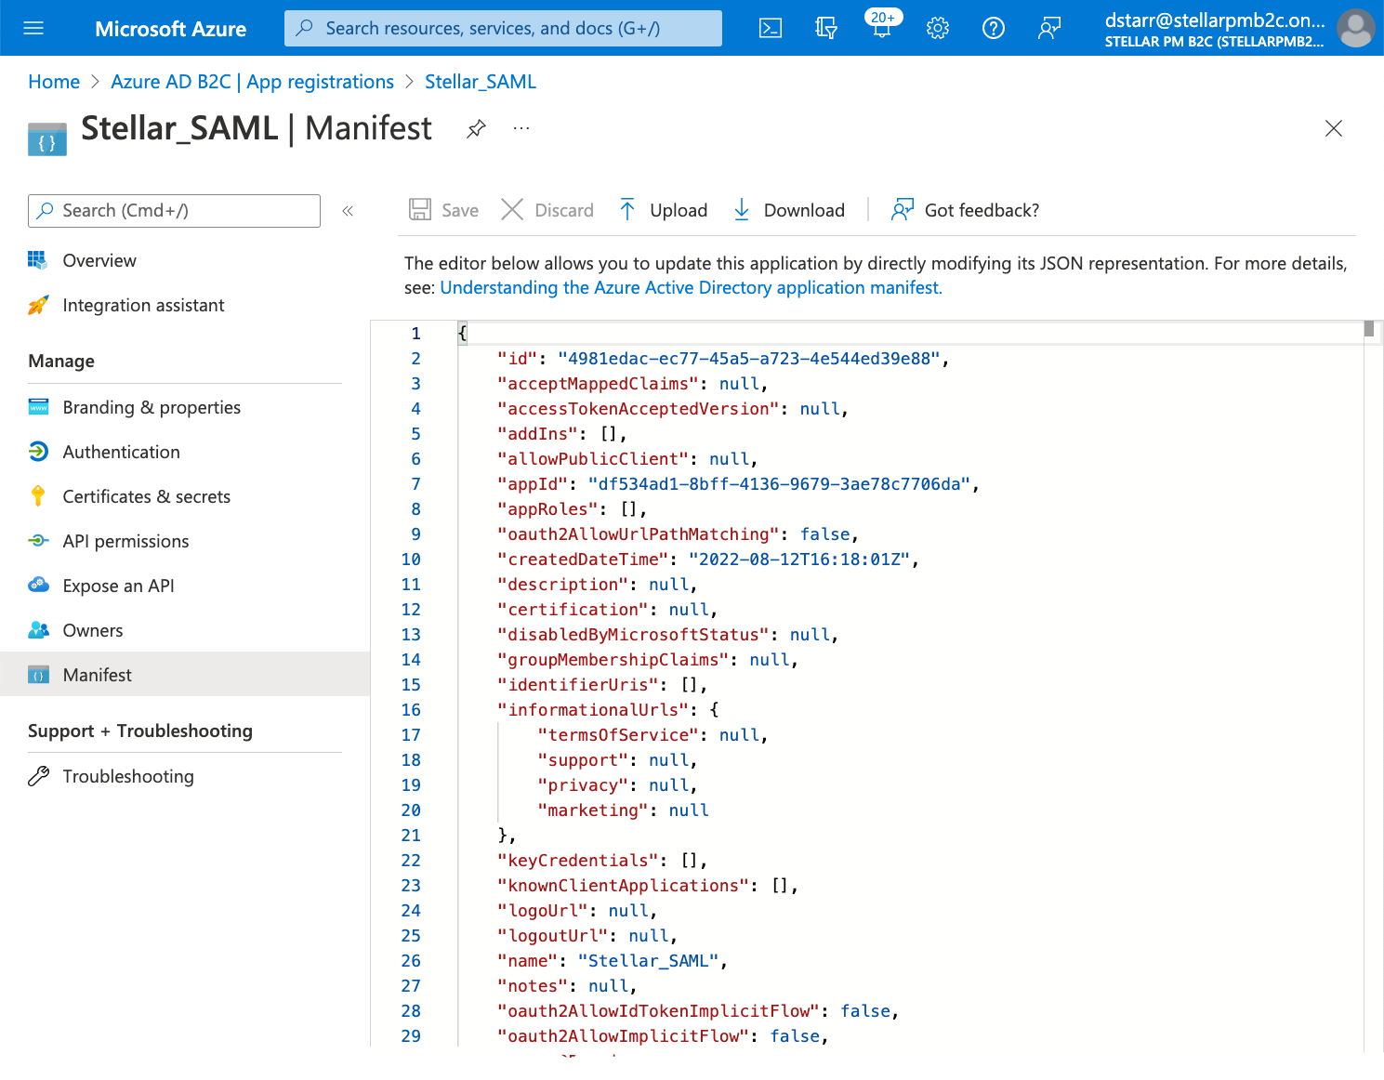Viewport: 1384px width, 1080px height.
Task: Upload a manifest file
Action: click(x=664, y=210)
